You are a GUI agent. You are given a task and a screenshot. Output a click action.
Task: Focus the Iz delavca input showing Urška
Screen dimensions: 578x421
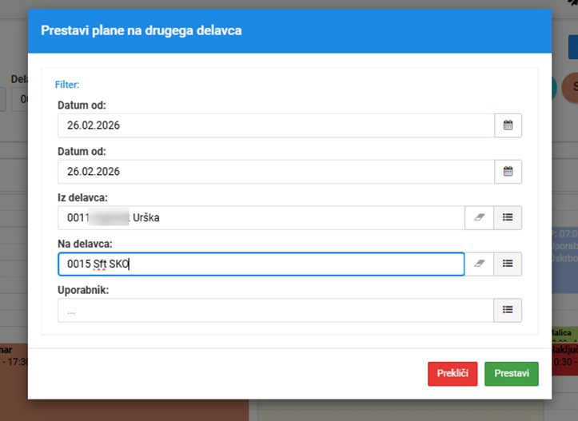click(x=261, y=217)
